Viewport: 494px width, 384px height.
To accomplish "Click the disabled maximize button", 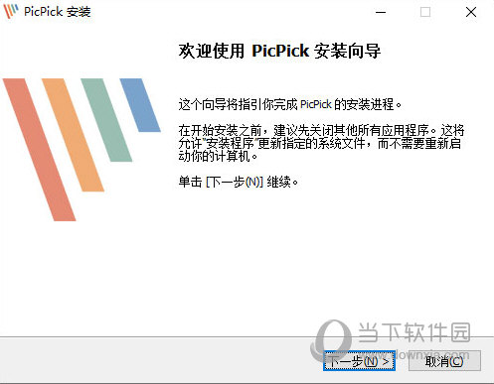I will [x=425, y=12].
